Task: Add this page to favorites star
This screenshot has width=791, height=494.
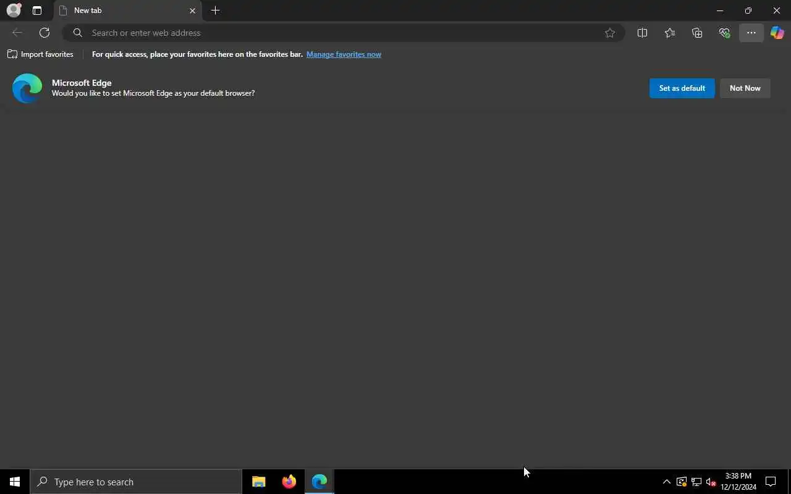Action: click(610, 33)
